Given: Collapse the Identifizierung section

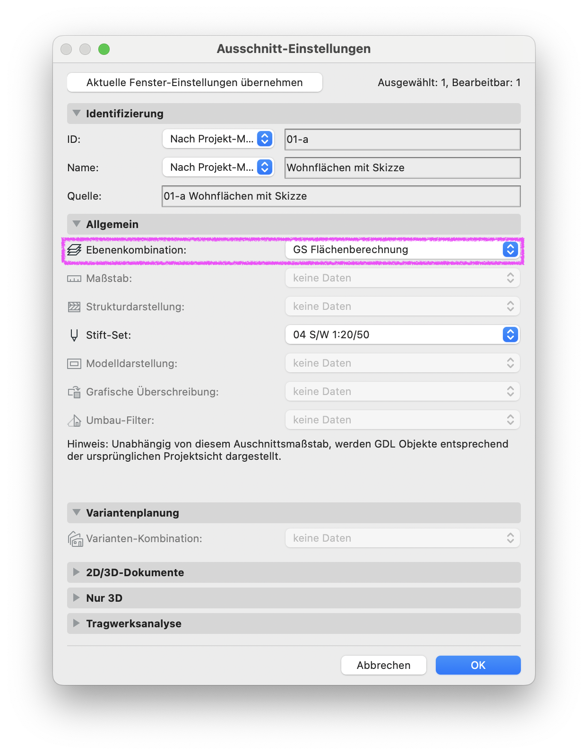Looking at the screenshot, I should click(77, 114).
